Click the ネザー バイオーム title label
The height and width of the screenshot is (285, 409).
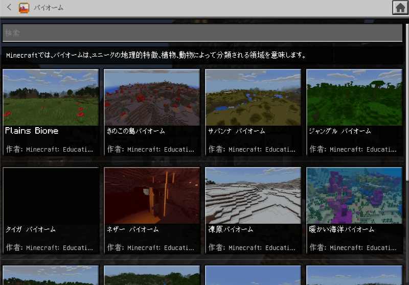[132, 229]
